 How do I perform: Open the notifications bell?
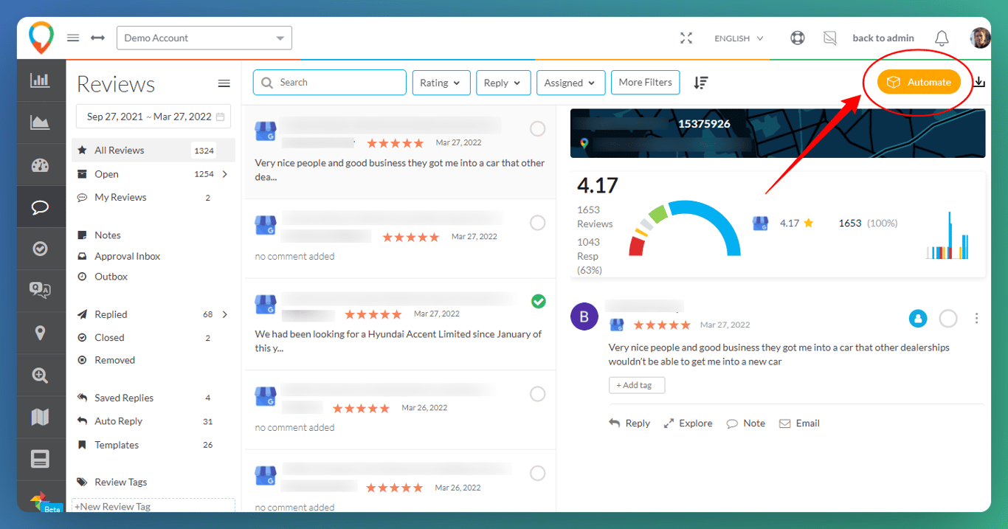click(x=942, y=38)
